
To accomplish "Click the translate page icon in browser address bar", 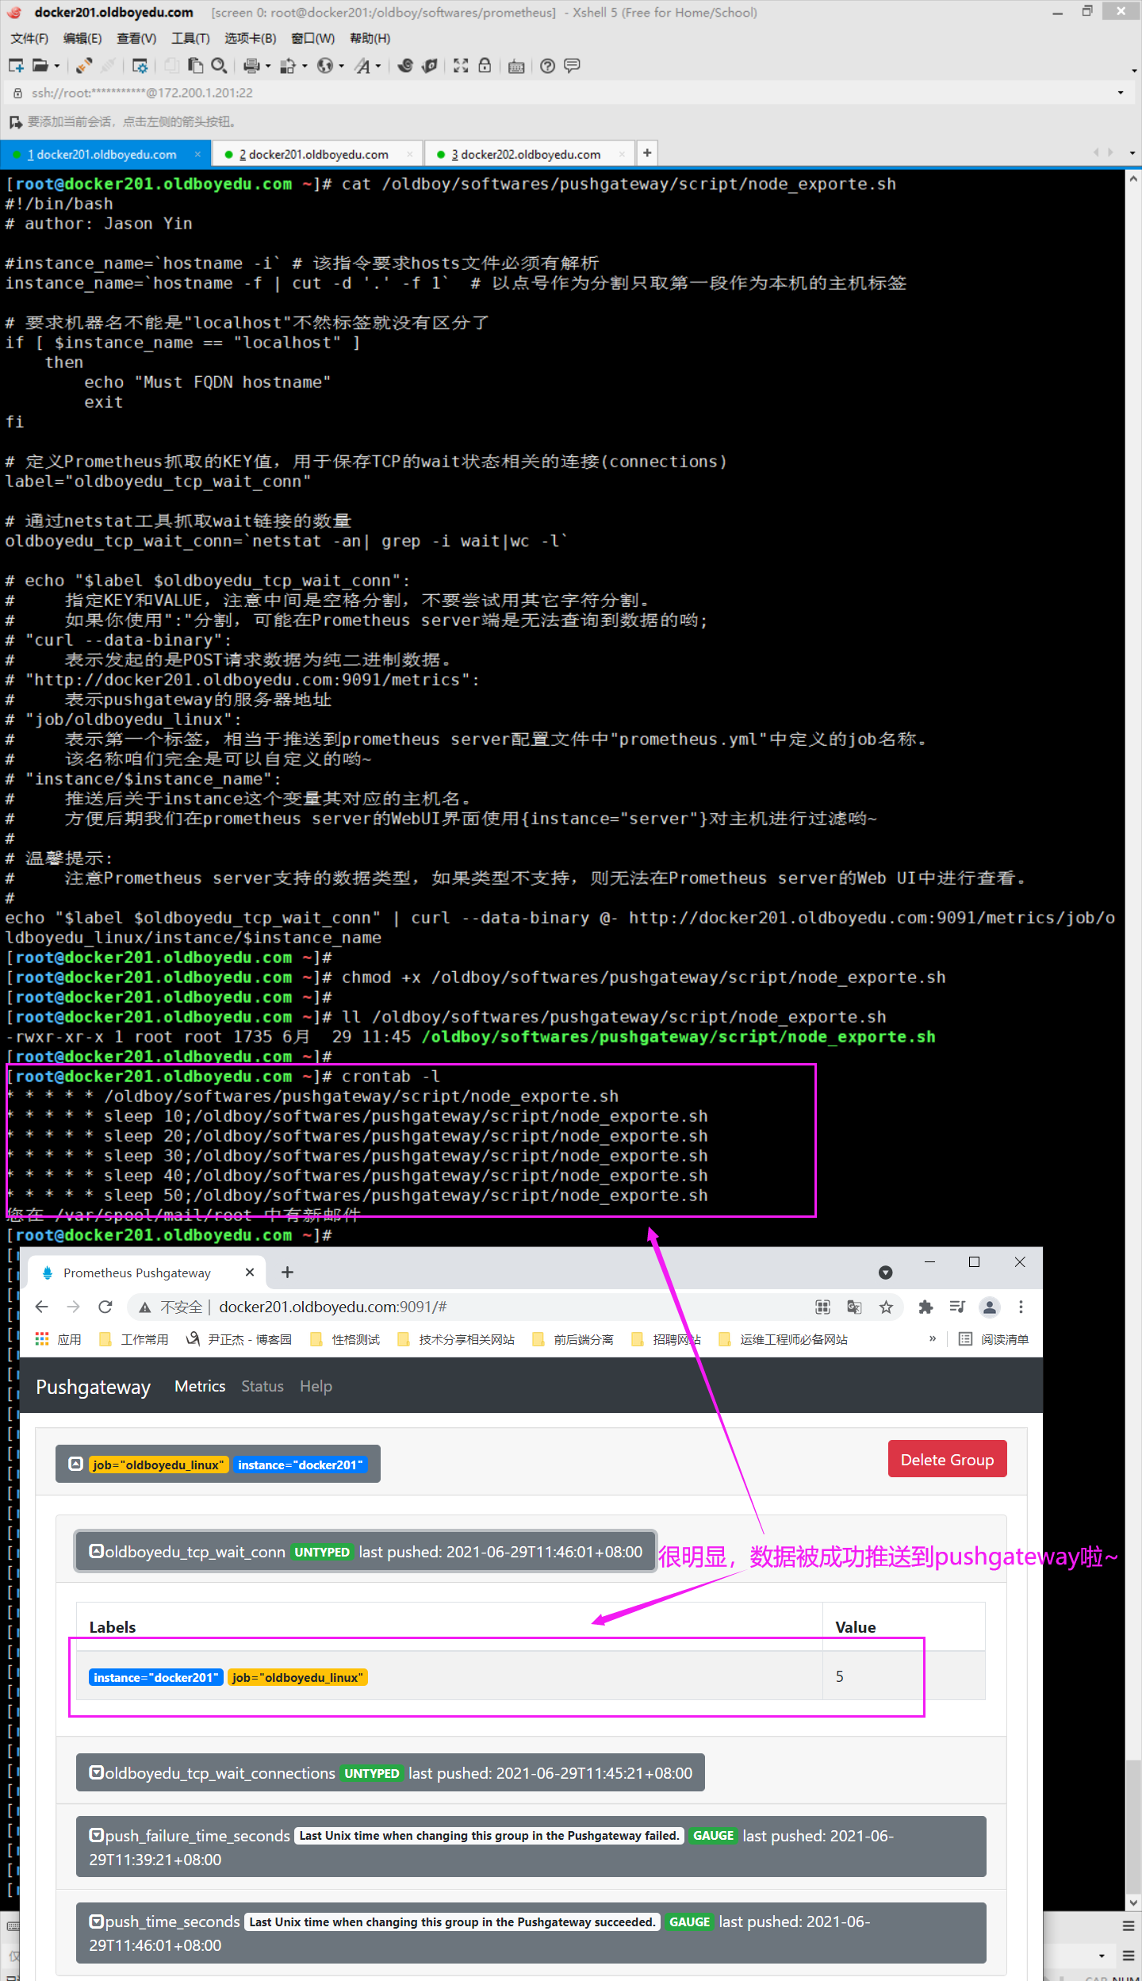I will pyautogui.click(x=854, y=1307).
